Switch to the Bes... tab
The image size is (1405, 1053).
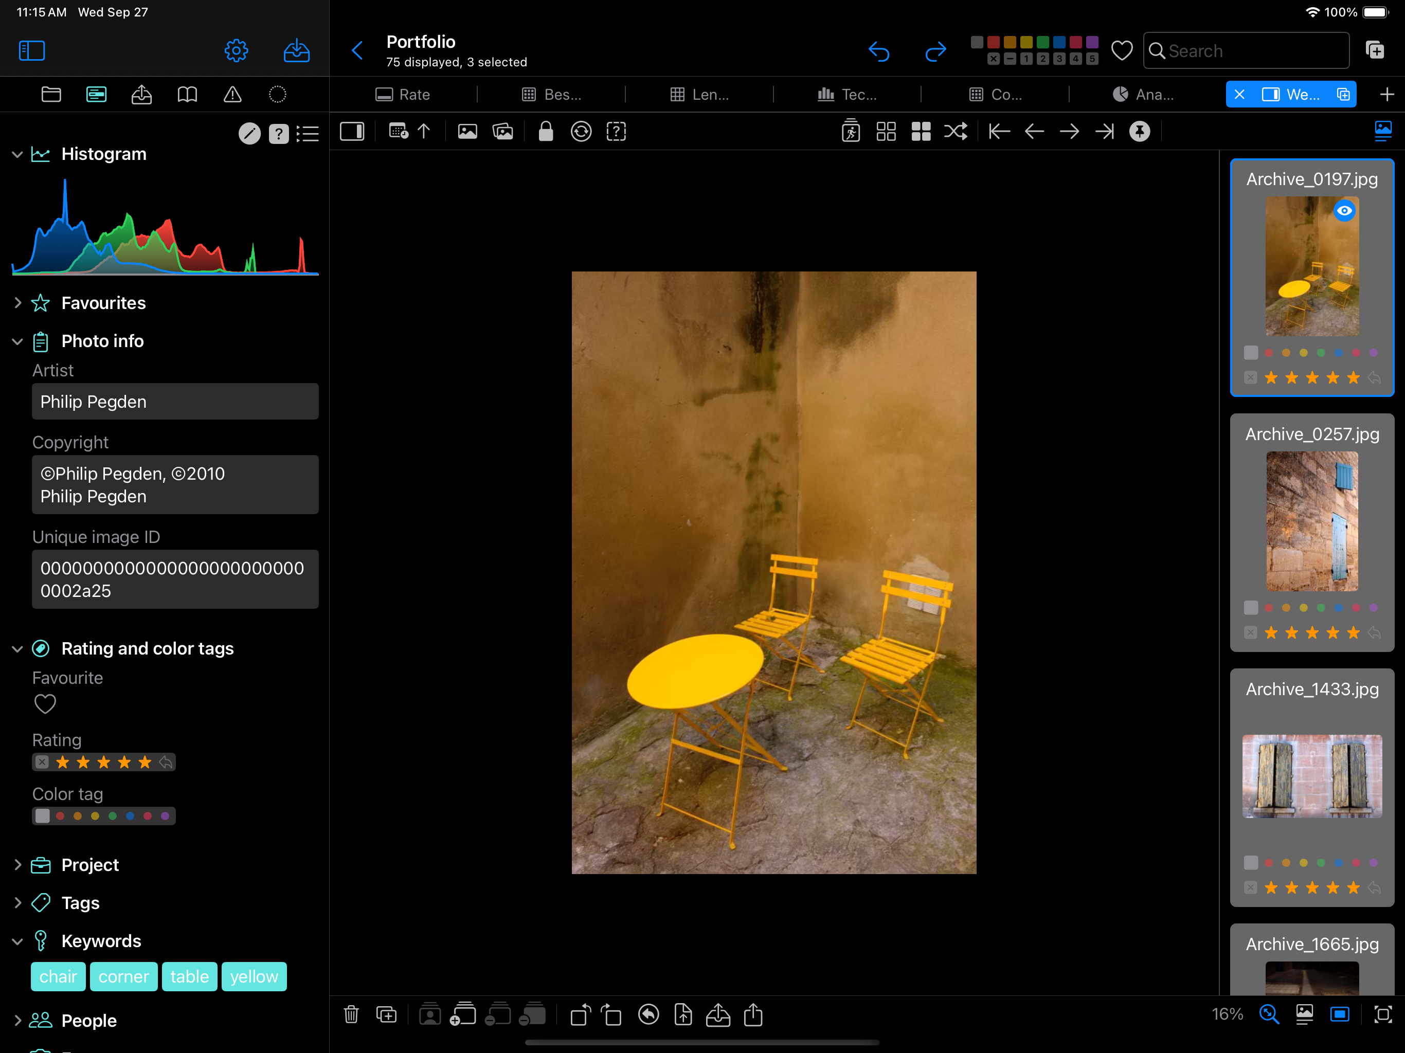[551, 95]
